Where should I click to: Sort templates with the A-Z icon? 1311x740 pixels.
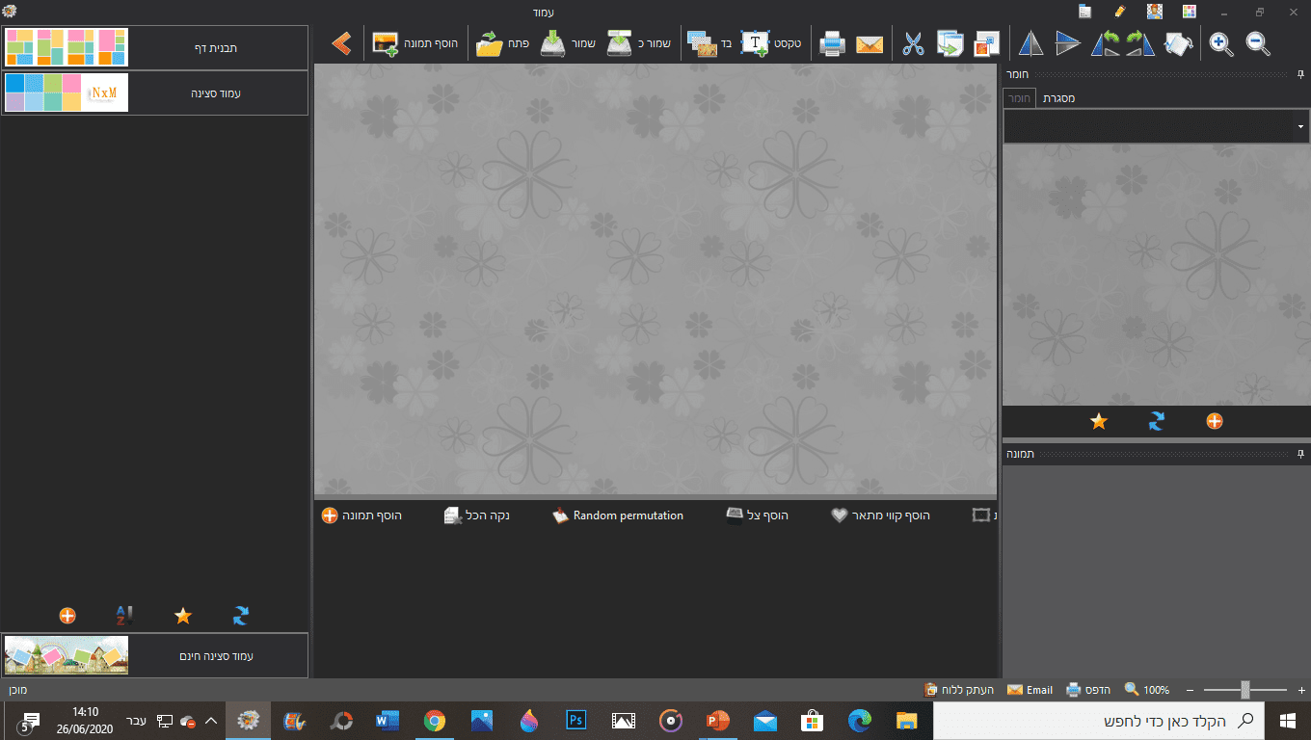124,615
